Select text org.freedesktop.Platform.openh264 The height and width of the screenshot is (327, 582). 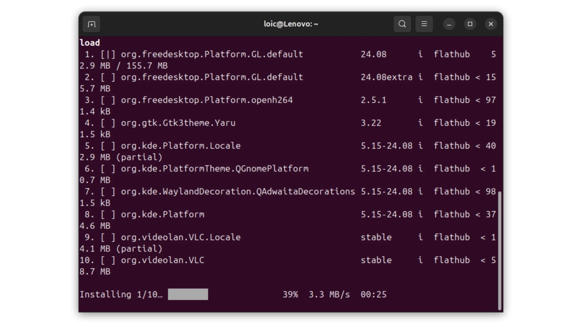[x=207, y=100]
